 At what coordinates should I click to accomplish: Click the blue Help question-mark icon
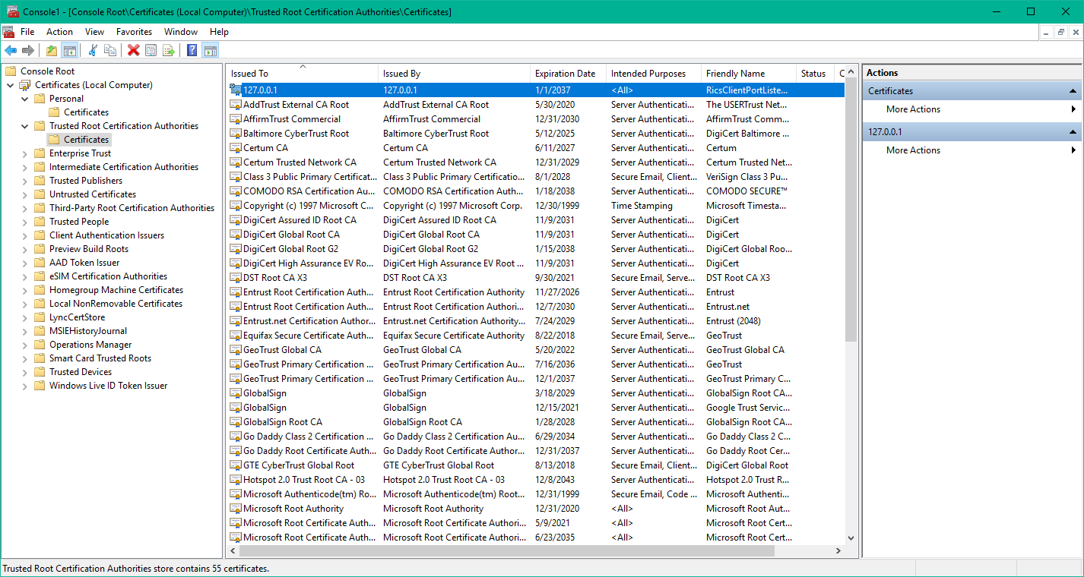tap(192, 50)
